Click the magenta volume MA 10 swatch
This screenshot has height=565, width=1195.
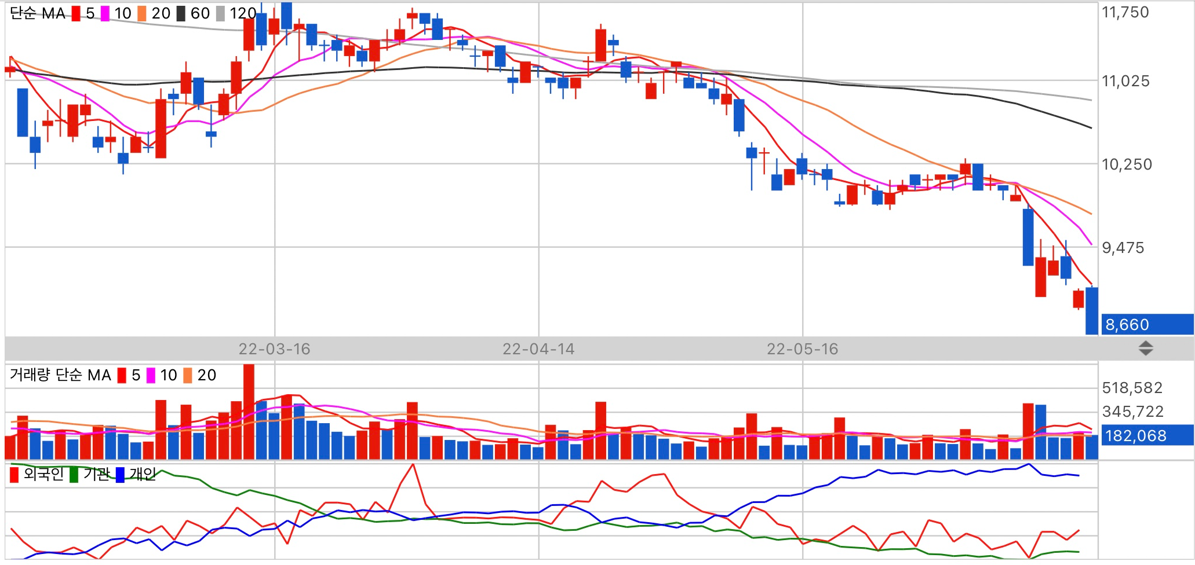tap(151, 375)
